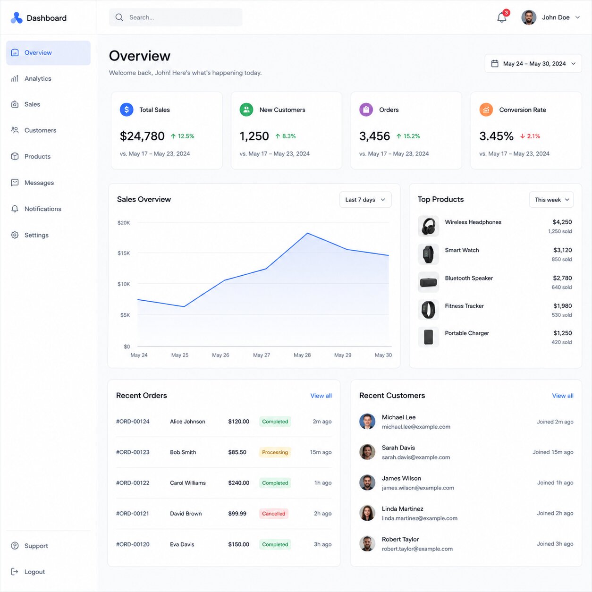The height and width of the screenshot is (592, 592).
Task: Click the Products box icon
Action: click(15, 157)
